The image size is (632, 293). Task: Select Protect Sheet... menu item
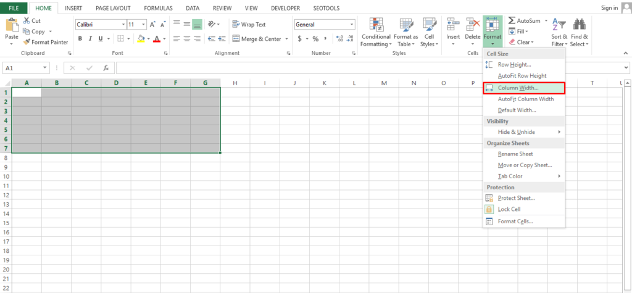coord(524,198)
